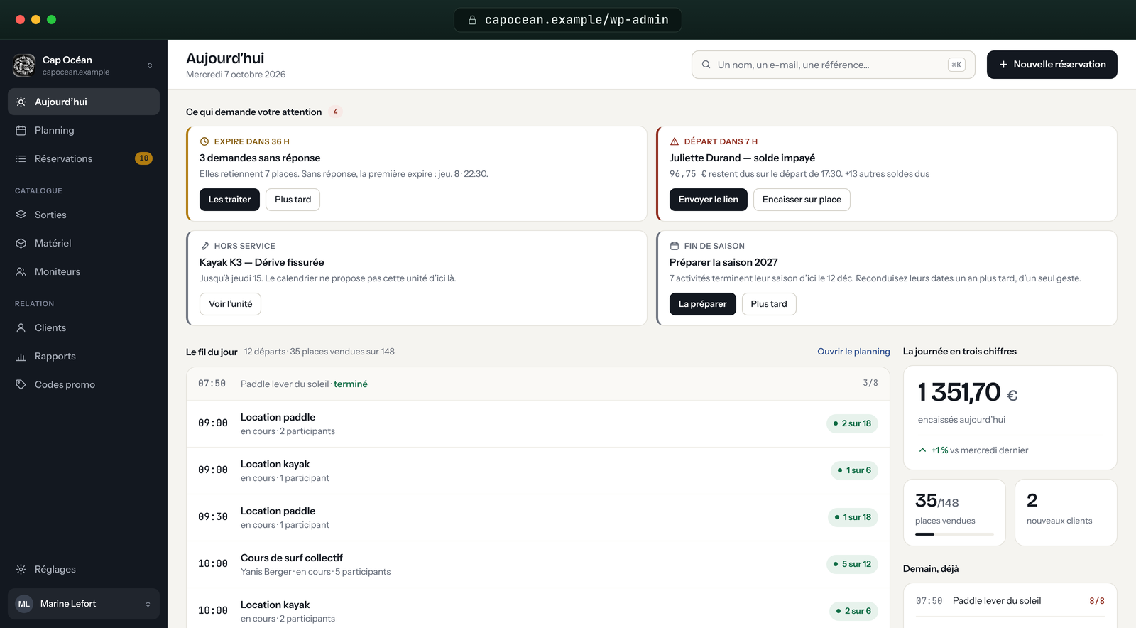1136x628 pixels.
Task: Click the calendar icon on Fin de saison card
Action: [674, 246]
